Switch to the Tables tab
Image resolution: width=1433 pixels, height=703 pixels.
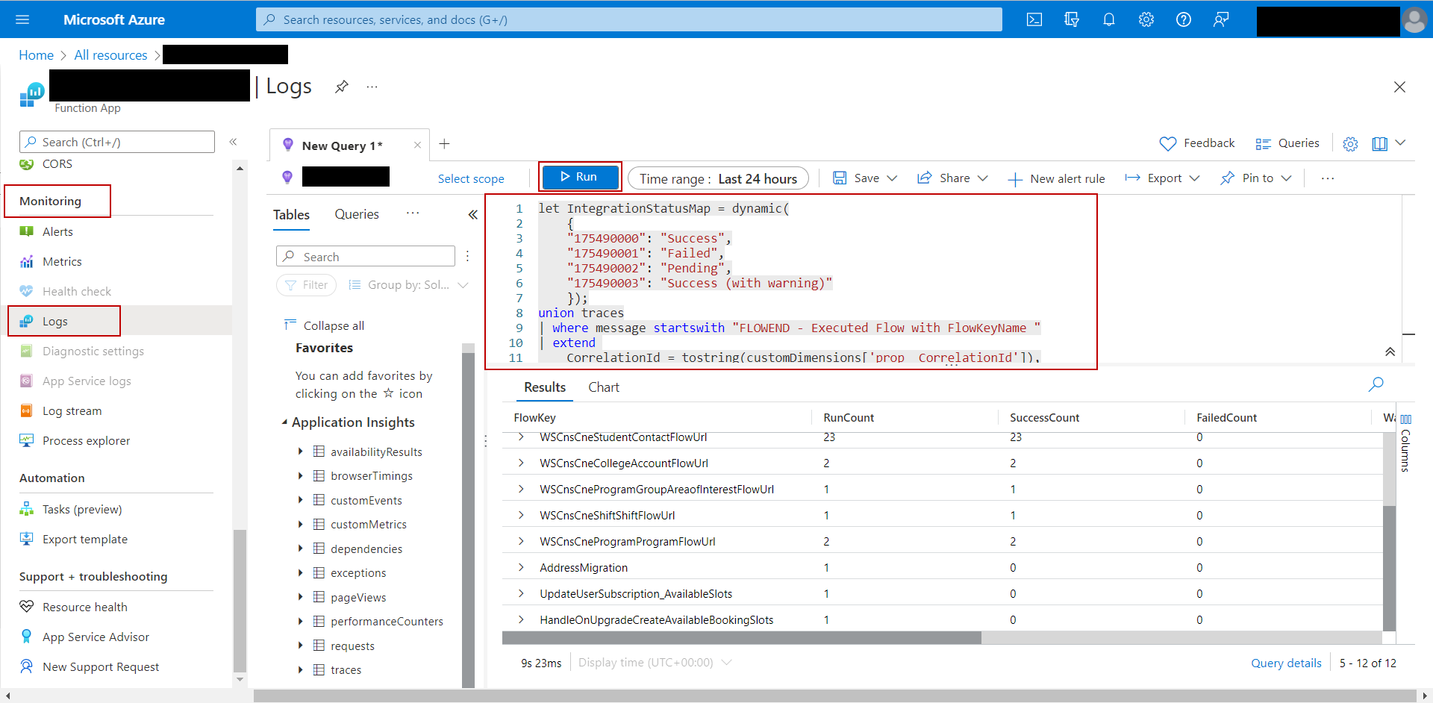291,215
